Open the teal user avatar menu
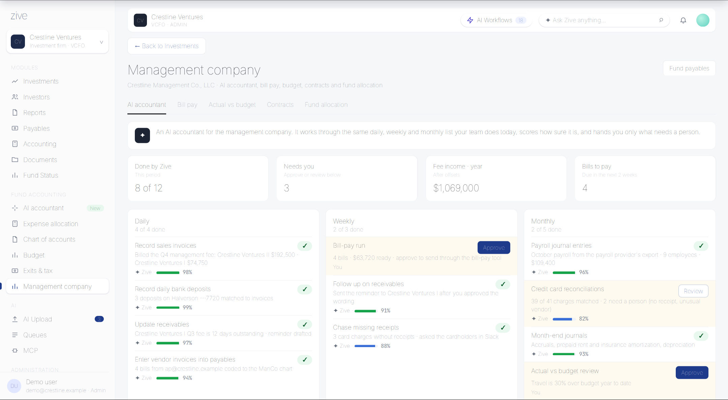 pyautogui.click(x=703, y=20)
